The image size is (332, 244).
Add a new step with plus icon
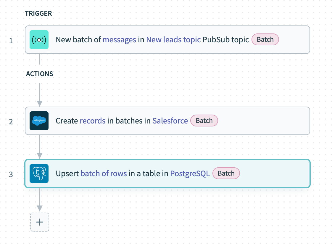[x=39, y=222]
